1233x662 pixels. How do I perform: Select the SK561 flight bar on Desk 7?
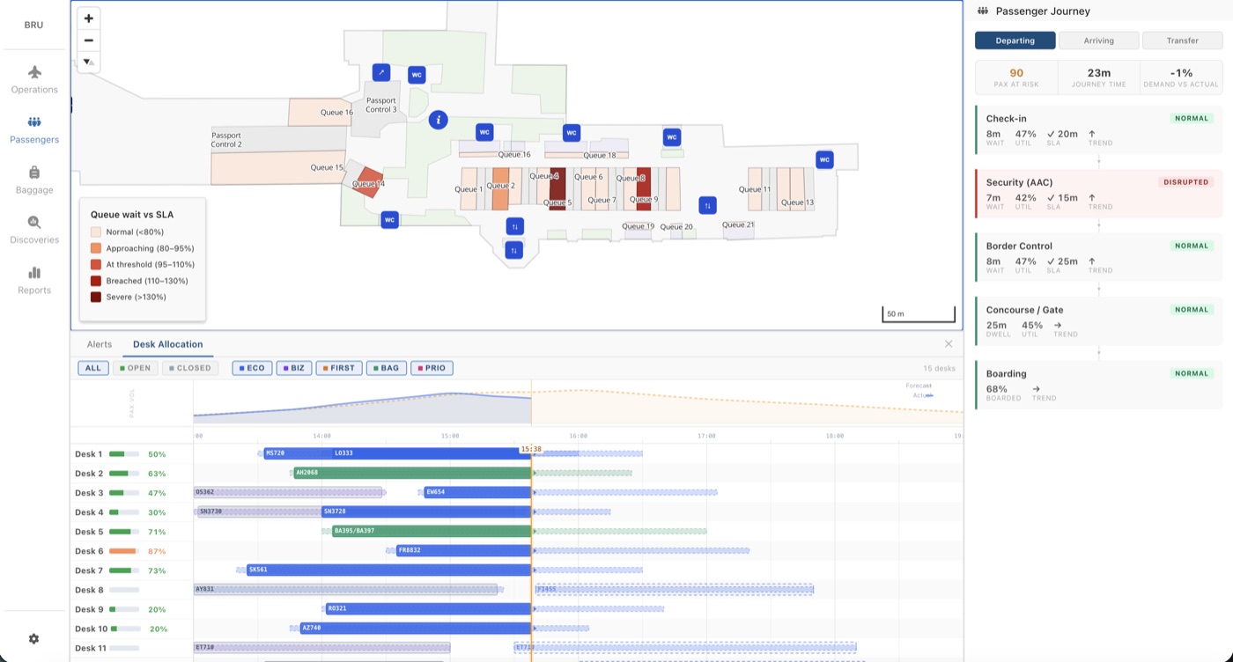(x=388, y=570)
